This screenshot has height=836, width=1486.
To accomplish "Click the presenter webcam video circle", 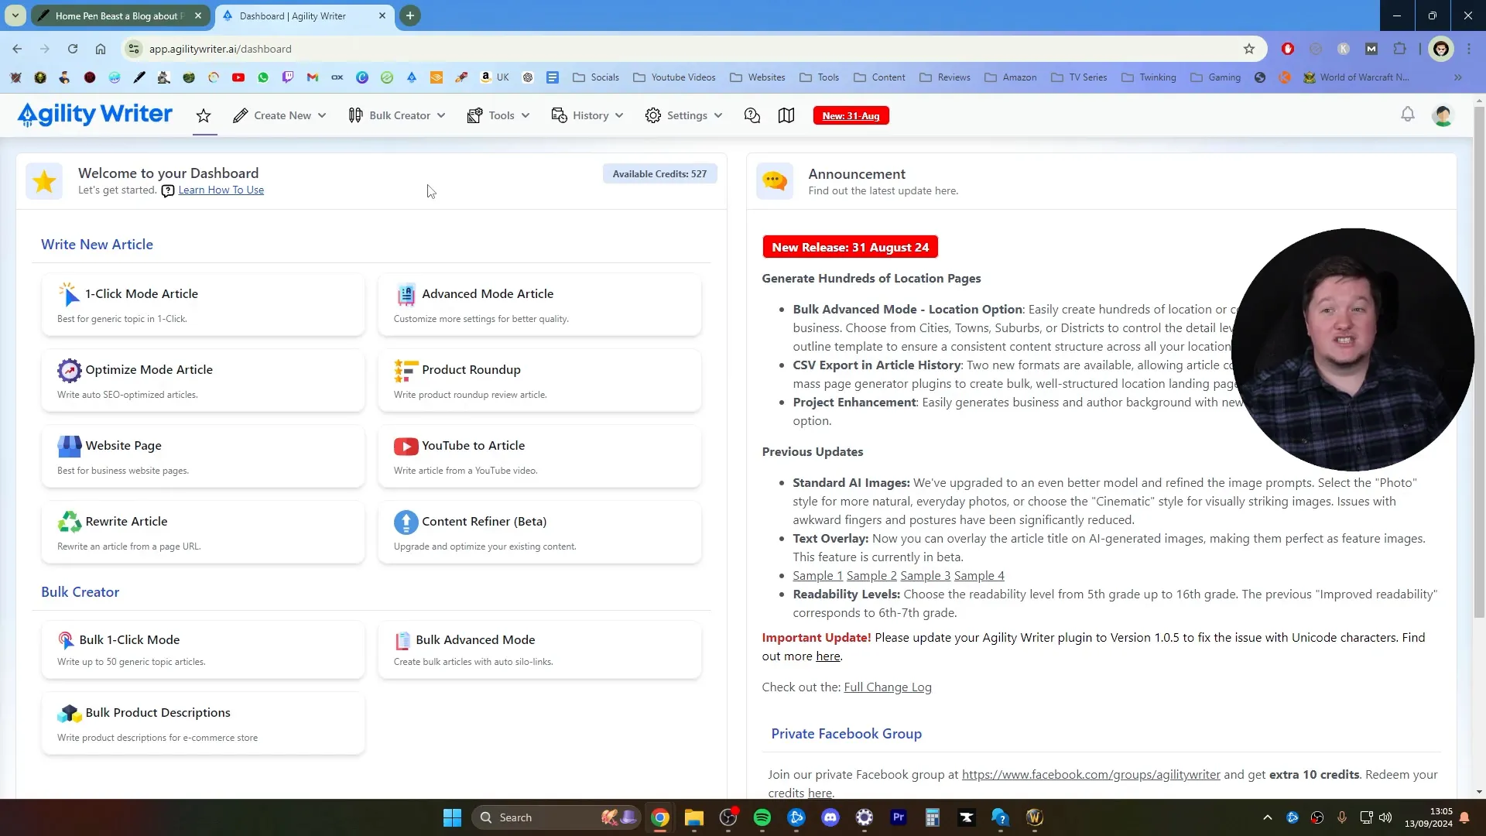I will [1352, 350].
